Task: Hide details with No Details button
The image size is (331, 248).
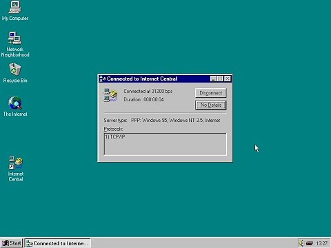Action: 211,105
